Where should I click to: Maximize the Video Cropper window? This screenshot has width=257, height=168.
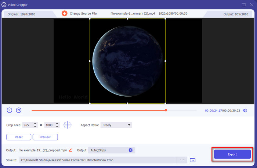pos(243,4)
